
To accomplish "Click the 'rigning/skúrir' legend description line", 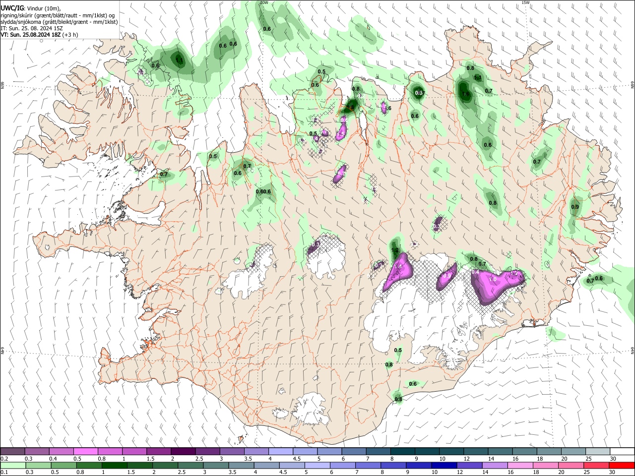I will point(58,15).
